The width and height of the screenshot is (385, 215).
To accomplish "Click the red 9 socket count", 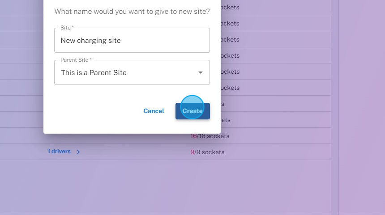I will coord(192,152).
